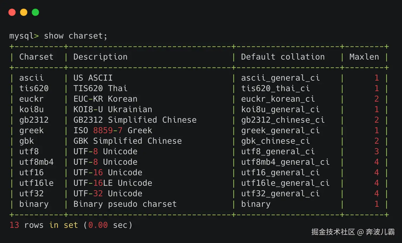Screen dimensions: 402x243
Task: Click the Maxlen value for utf8
Action: pyautogui.click(x=377, y=152)
